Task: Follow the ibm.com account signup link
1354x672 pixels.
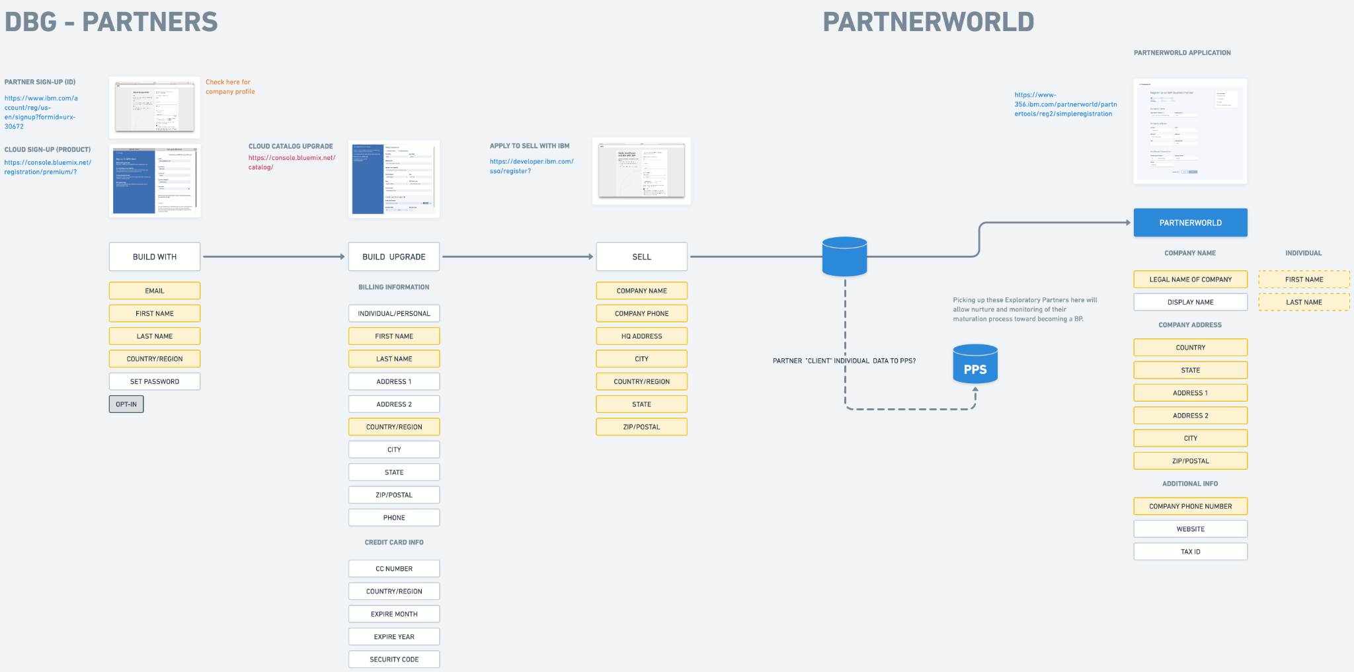Action: 41,112
